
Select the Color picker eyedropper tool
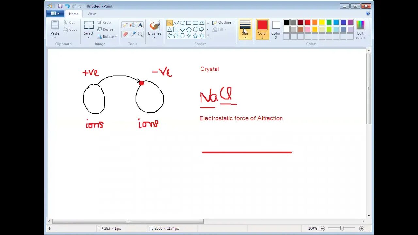point(133,34)
